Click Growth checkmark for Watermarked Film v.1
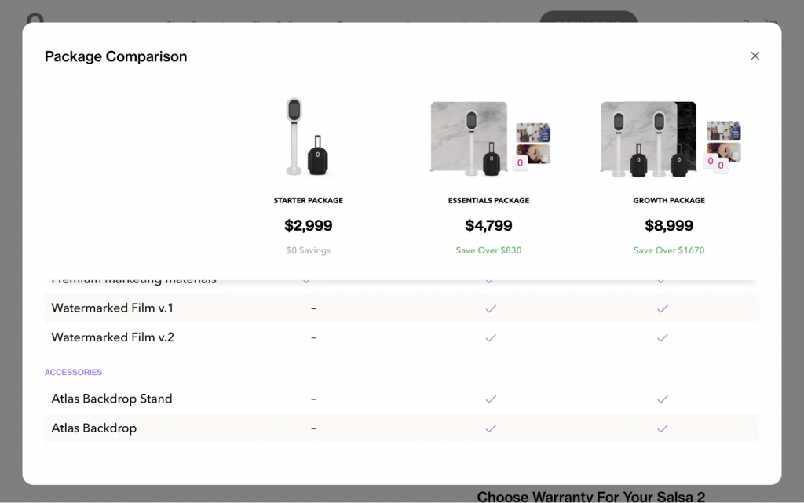 coord(663,308)
